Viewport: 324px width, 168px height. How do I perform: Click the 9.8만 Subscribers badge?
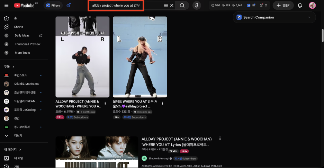[x=78, y=117]
